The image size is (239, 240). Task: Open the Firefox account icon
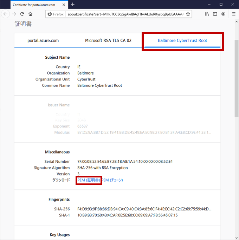tap(223, 14)
